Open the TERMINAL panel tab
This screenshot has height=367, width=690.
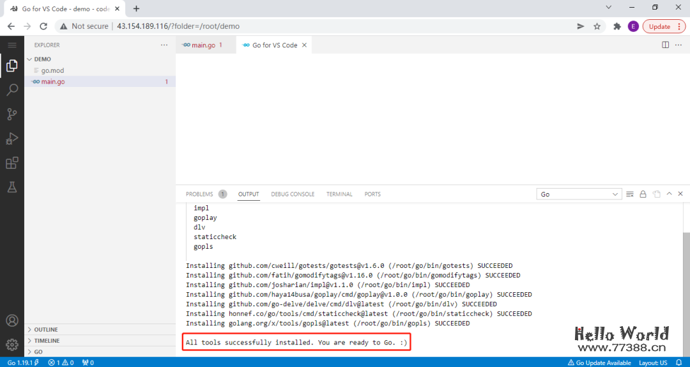click(x=339, y=194)
